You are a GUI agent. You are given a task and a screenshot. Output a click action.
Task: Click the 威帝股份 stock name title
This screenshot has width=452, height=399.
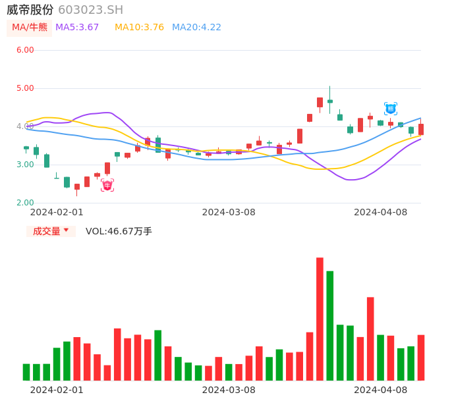point(30,10)
